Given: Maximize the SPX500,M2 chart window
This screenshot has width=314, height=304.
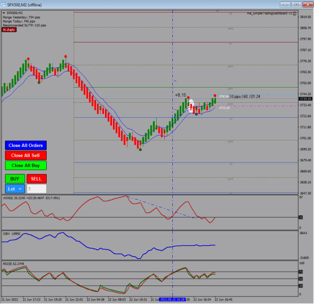Looking at the screenshot, I should (x=296, y=5).
